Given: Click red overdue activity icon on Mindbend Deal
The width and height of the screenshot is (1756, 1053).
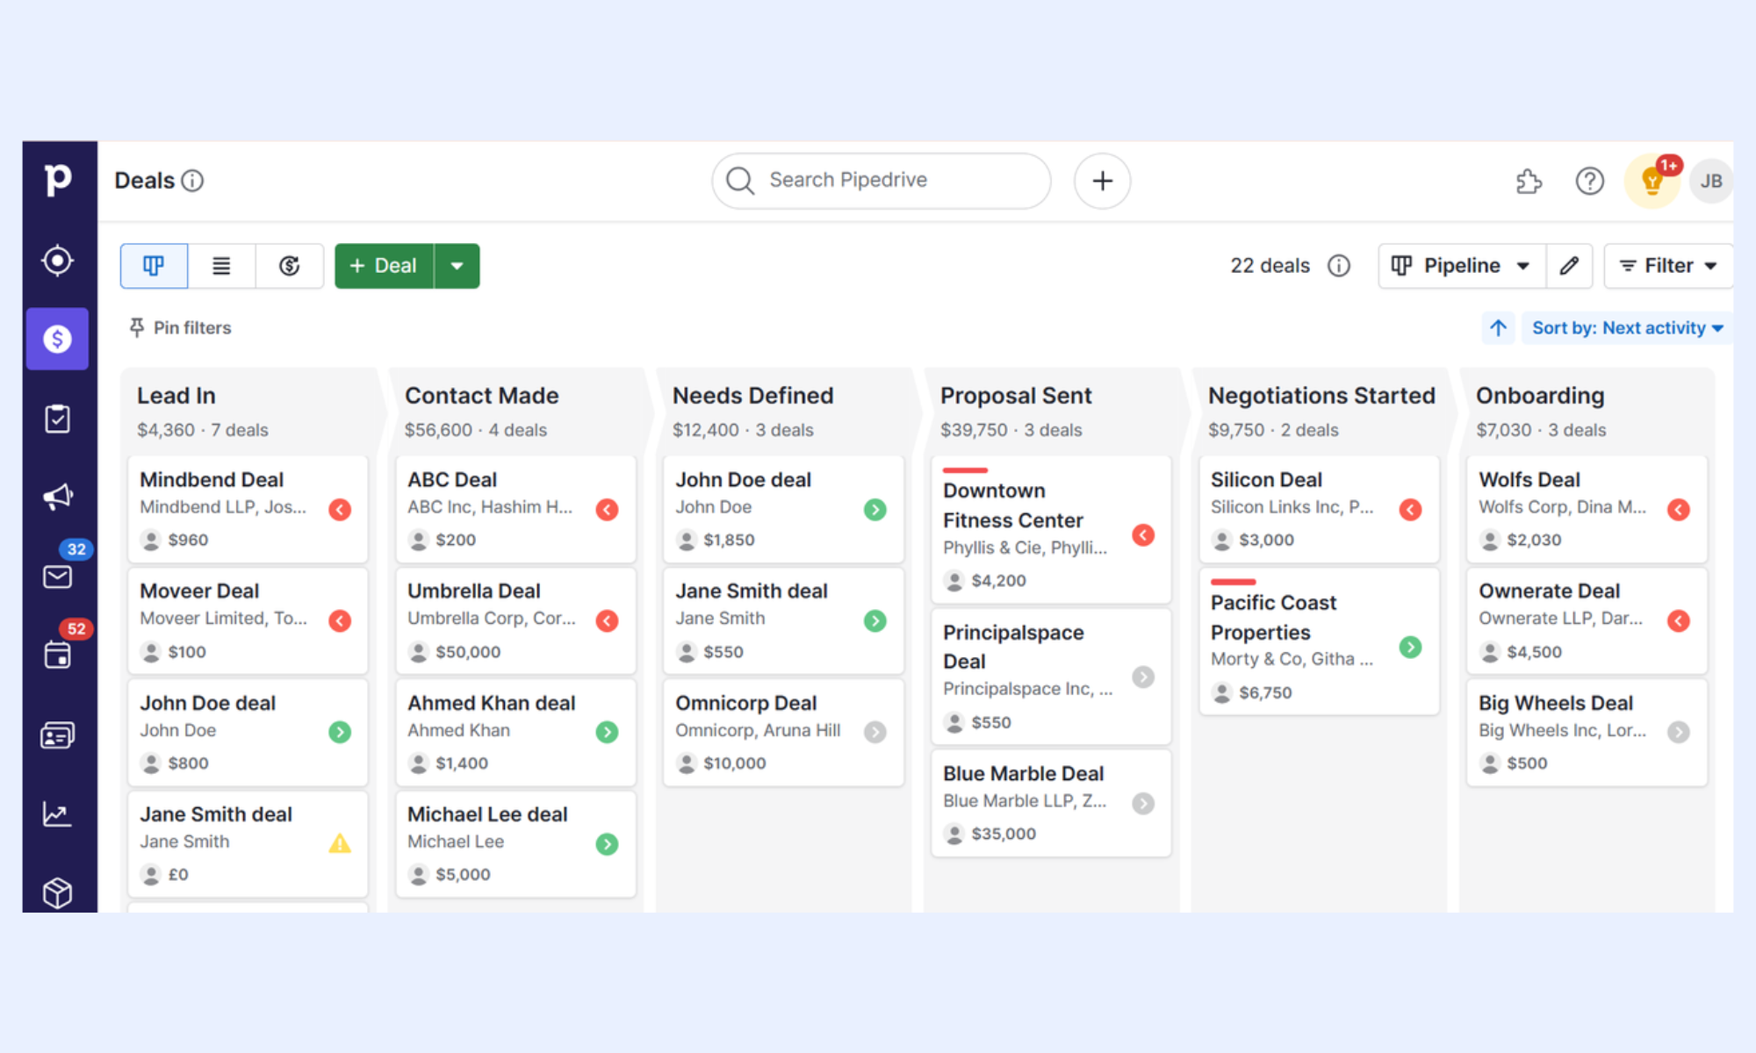Looking at the screenshot, I should coord(340,510).
